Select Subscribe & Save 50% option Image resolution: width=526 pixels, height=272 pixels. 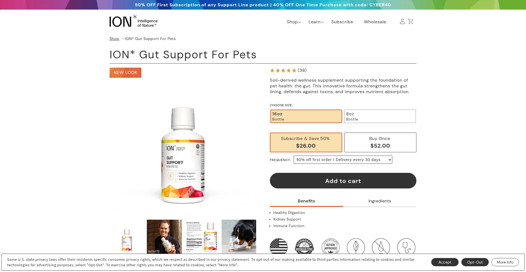[x=306, y=142]
